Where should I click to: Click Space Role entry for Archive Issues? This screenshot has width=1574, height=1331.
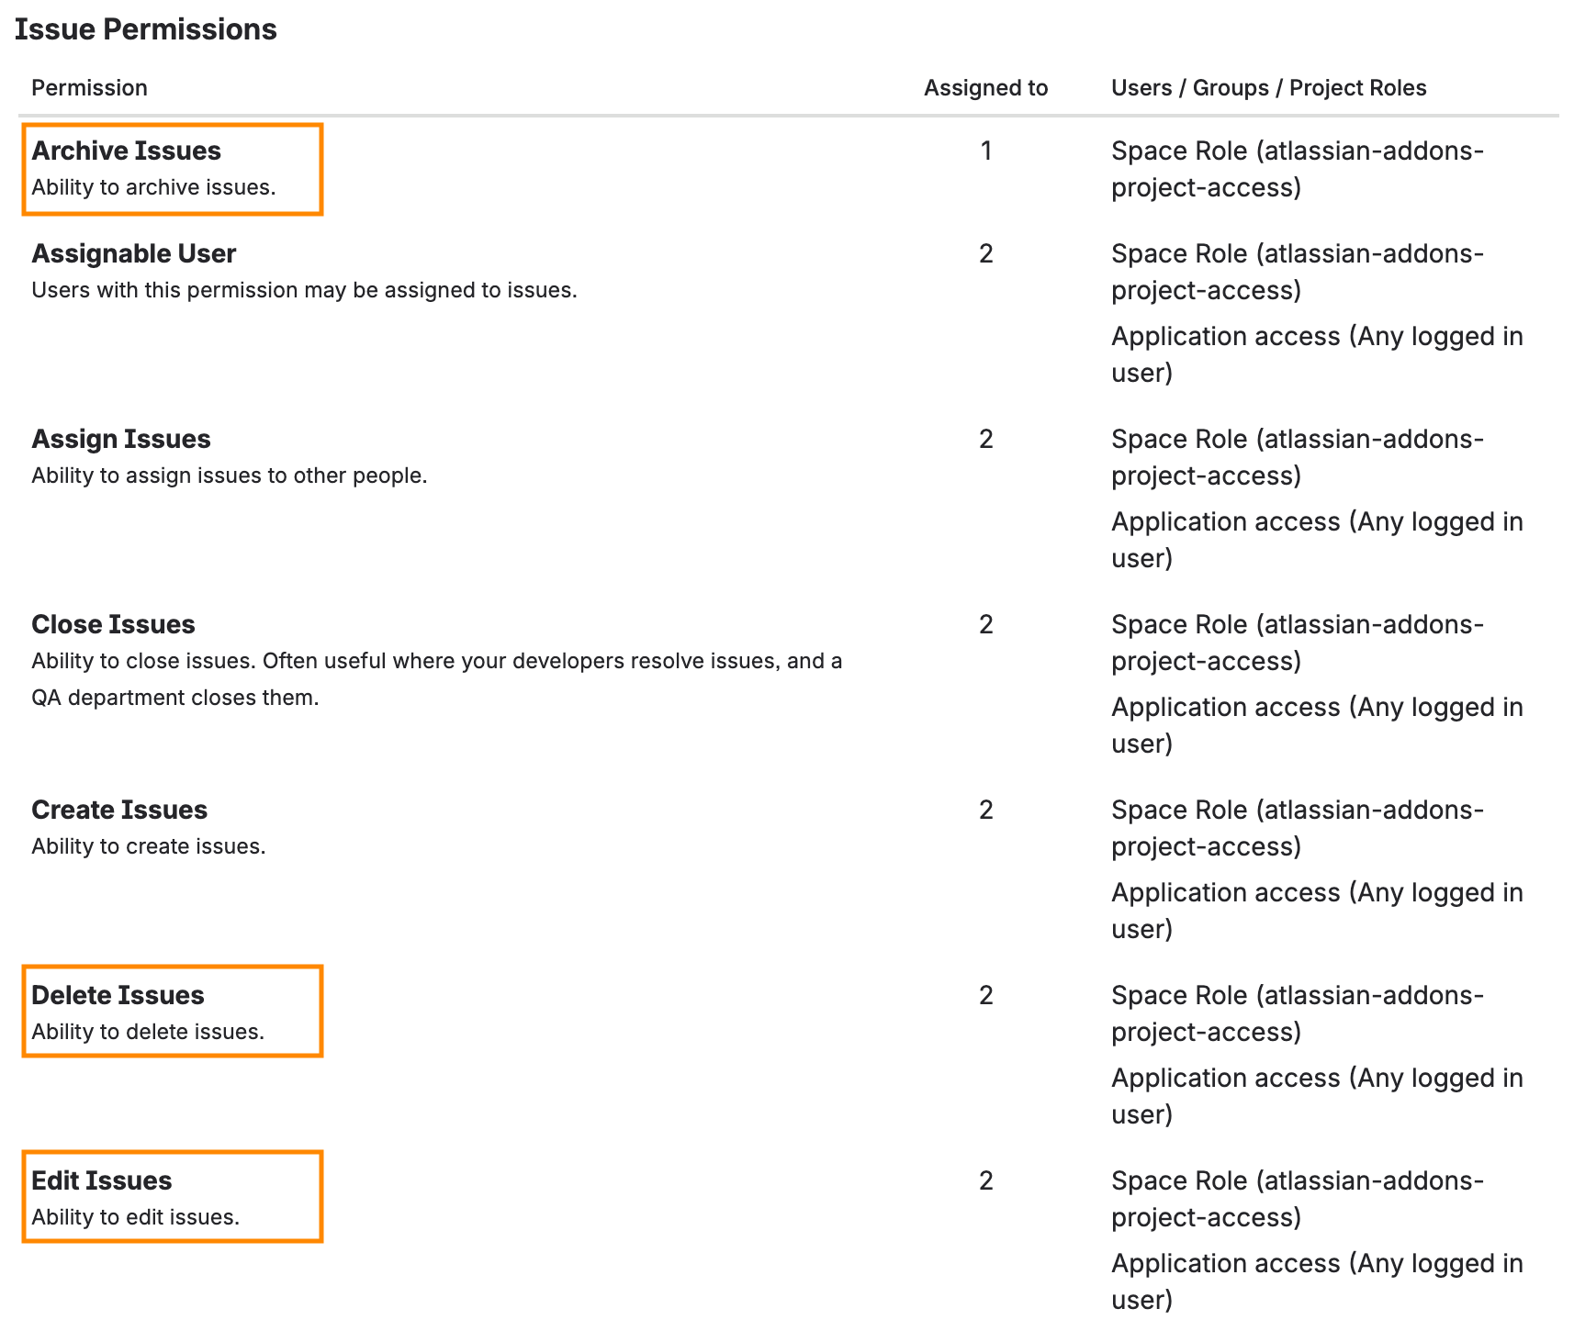pyautogui.click(x=1298, y=169)
